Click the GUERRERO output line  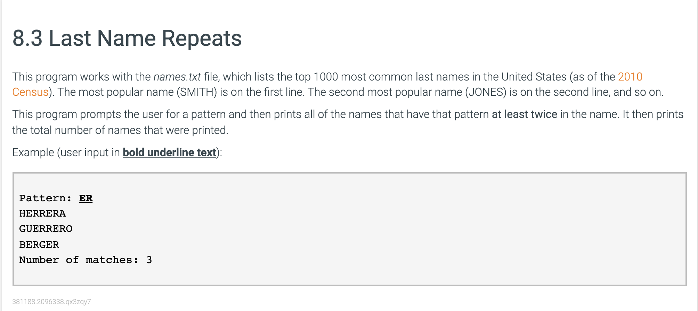click(x=46, y=229)
